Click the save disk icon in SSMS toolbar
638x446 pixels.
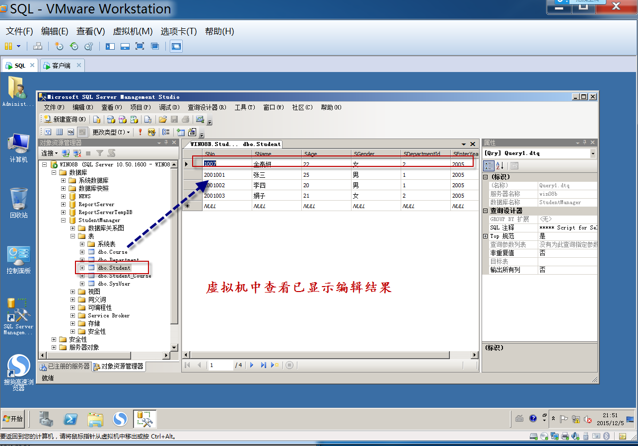click(x=174, y=119)
